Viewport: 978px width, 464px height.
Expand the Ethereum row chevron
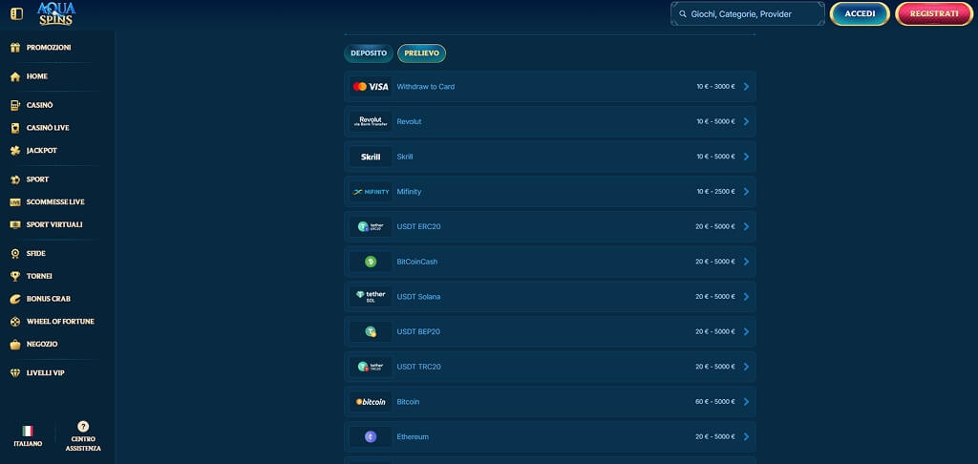pyautogui.click(x=746, y=436)
